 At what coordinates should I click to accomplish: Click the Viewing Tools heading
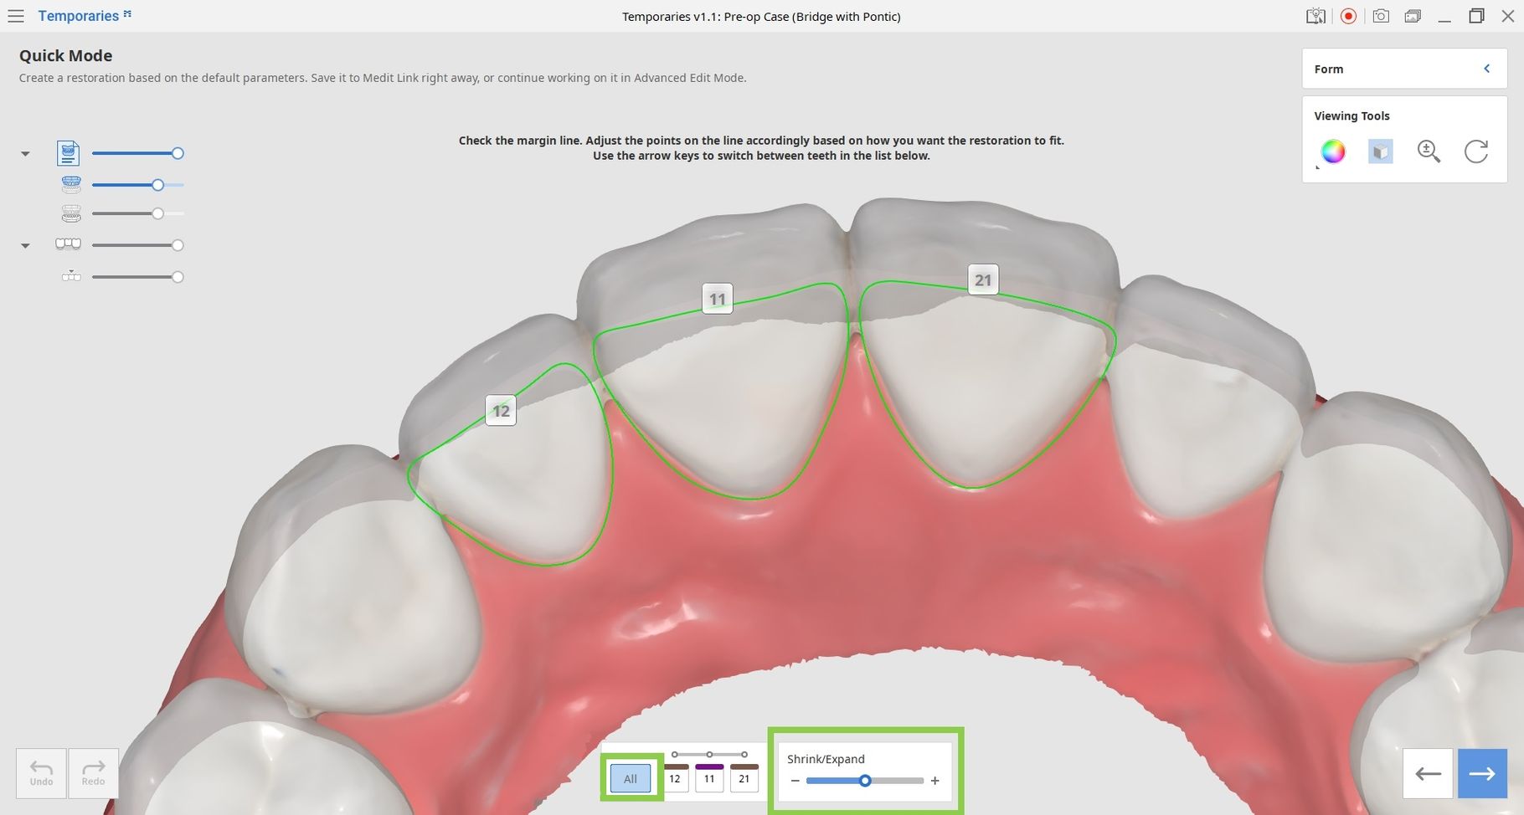[x=1352, y=115]
